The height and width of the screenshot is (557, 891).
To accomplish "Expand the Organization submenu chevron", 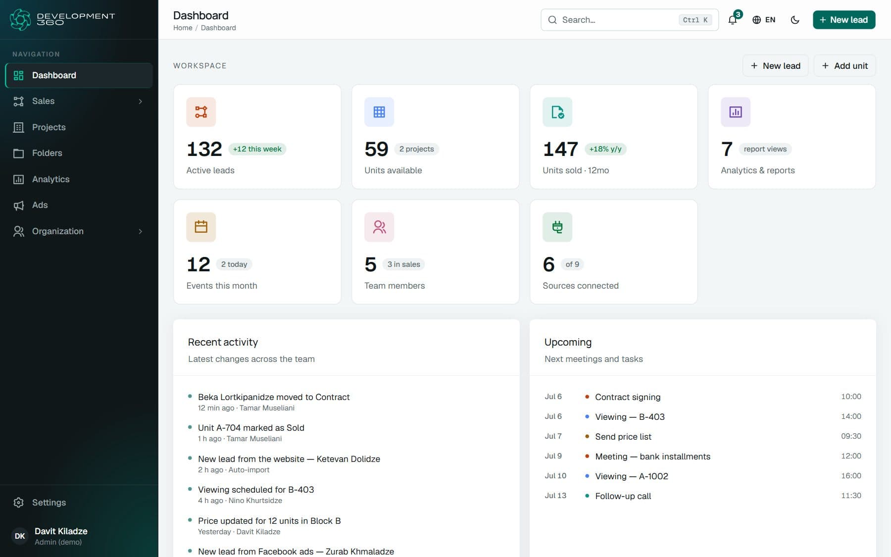I will click(141, 231).
